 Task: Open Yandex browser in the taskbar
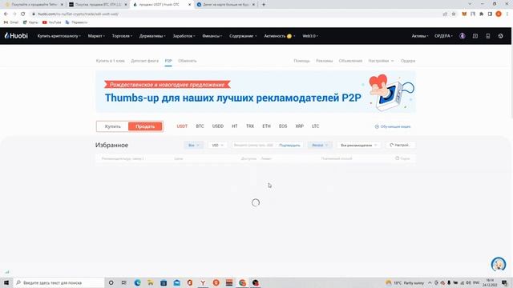pyautogui.click(x=203, y=282)
